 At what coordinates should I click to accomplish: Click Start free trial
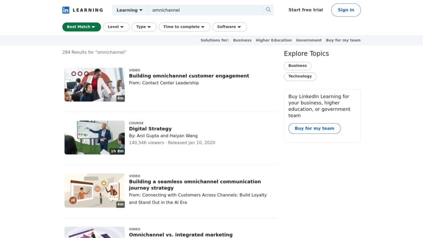(306, 10)
